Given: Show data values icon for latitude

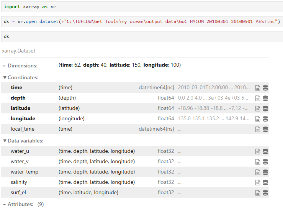Looking at the screenshot, I should (x=265, y=108).
